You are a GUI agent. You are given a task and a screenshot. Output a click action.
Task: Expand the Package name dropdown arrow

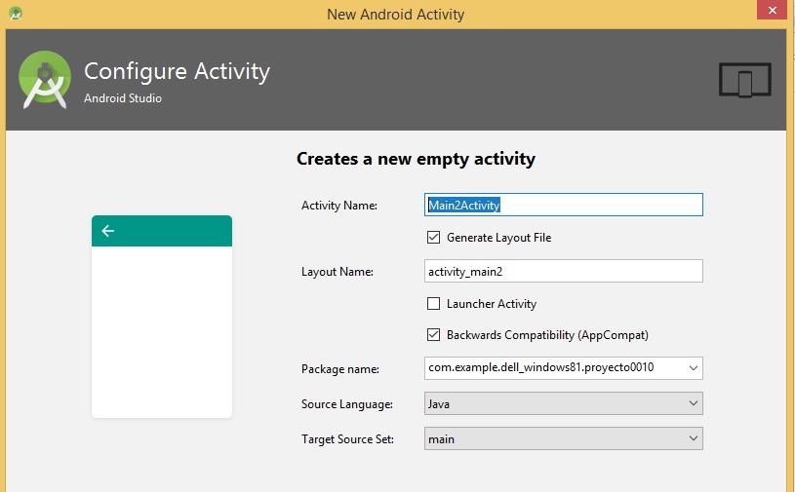click(x=693, y=368)
